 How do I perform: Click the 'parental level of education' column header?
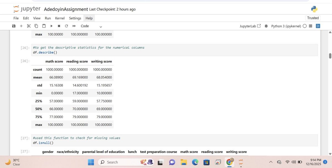(103, 152)
